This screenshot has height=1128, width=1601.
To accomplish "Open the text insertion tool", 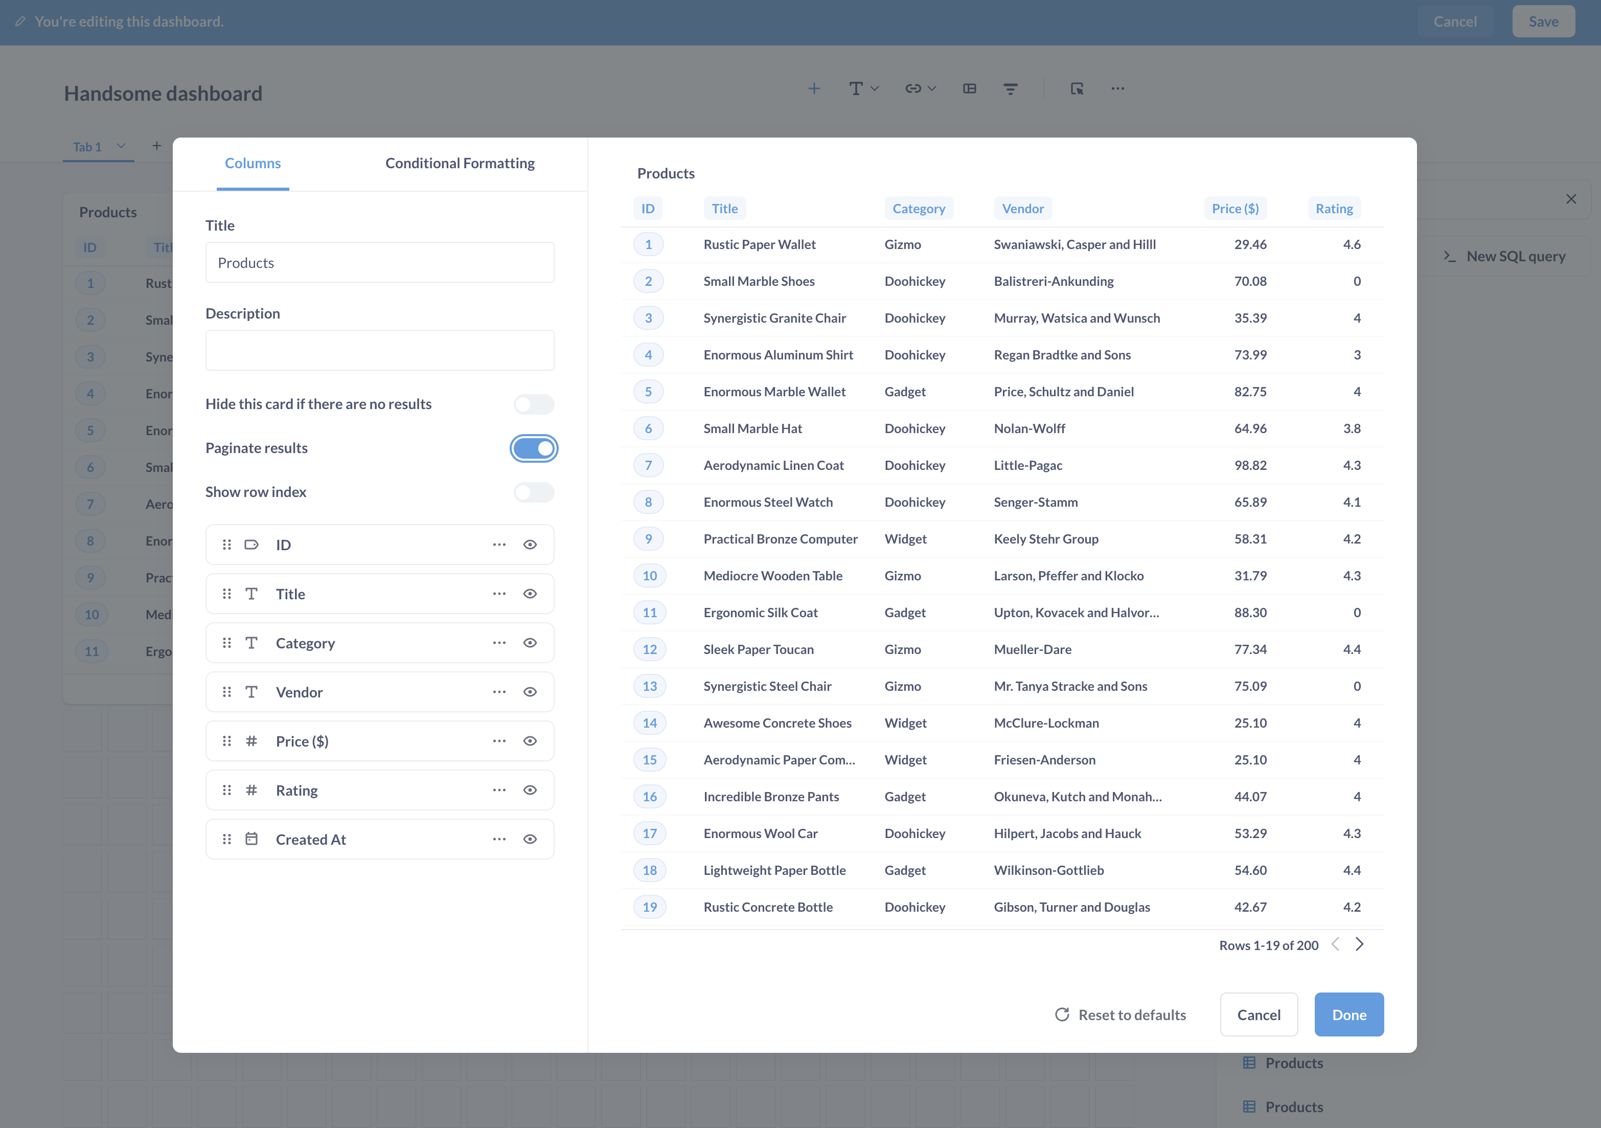I will point(855,88).
